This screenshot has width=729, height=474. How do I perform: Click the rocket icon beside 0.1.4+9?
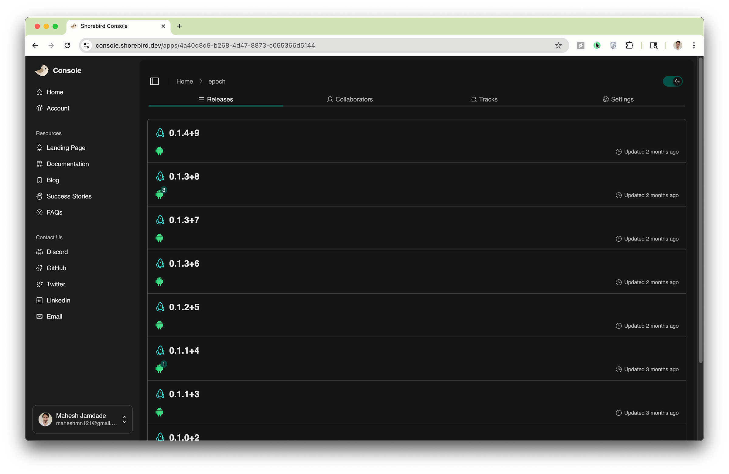click(160, 133)
